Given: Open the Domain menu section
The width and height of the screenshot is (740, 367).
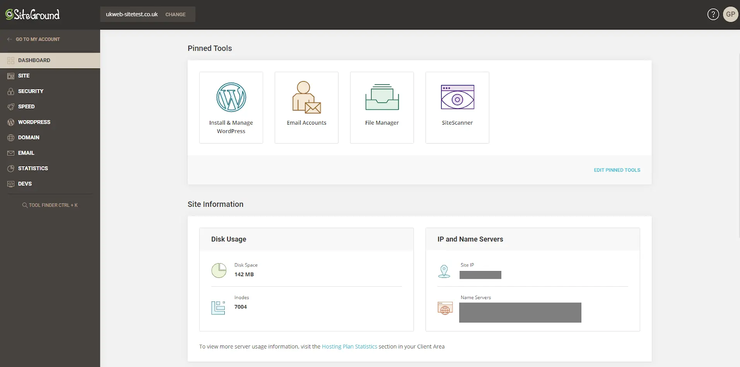Looking at the screenshot, I should point(50,138).
